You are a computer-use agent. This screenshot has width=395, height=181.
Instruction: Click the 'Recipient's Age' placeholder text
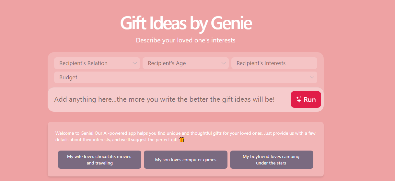(x=167, y=63)
